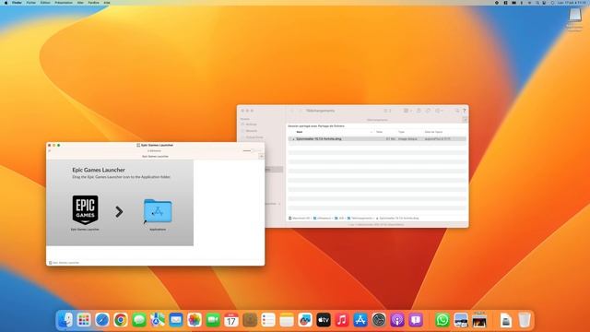Open App Store from the Dock
Viewport: 590px width, 332px height.
click(360, 320)
